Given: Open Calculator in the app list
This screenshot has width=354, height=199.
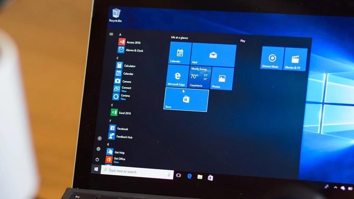Looking at the screenshot, I should pos(126,65).
